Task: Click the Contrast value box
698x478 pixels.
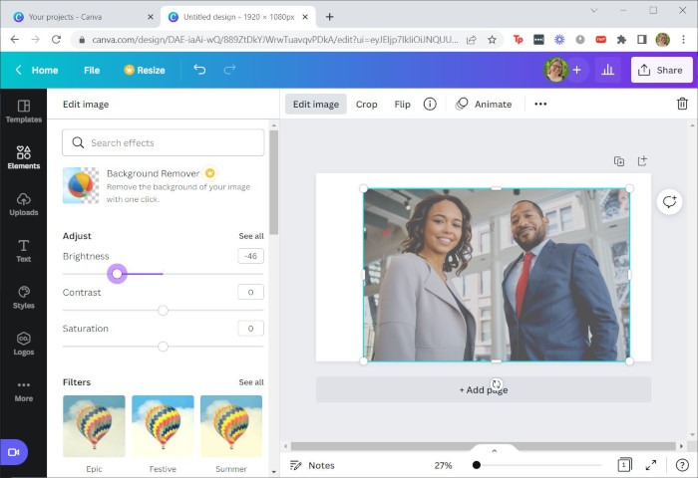Action: 250,292
